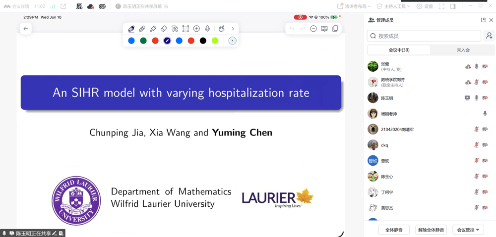Unmute 曾欣's microphone

[x=476, y=161]
